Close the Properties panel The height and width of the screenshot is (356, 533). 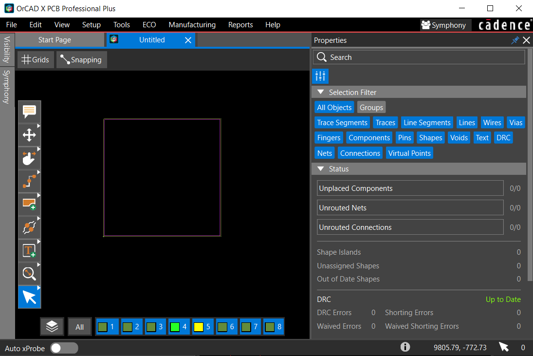526,40
